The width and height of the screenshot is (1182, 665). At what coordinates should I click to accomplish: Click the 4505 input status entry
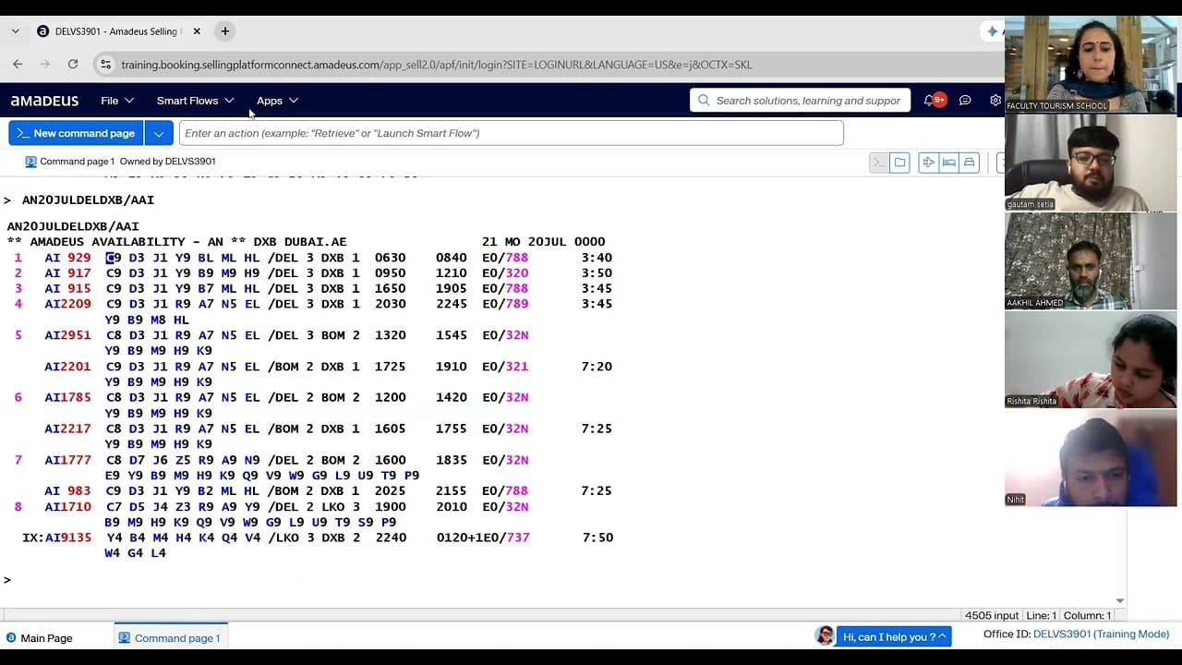[x=992, y=615]
